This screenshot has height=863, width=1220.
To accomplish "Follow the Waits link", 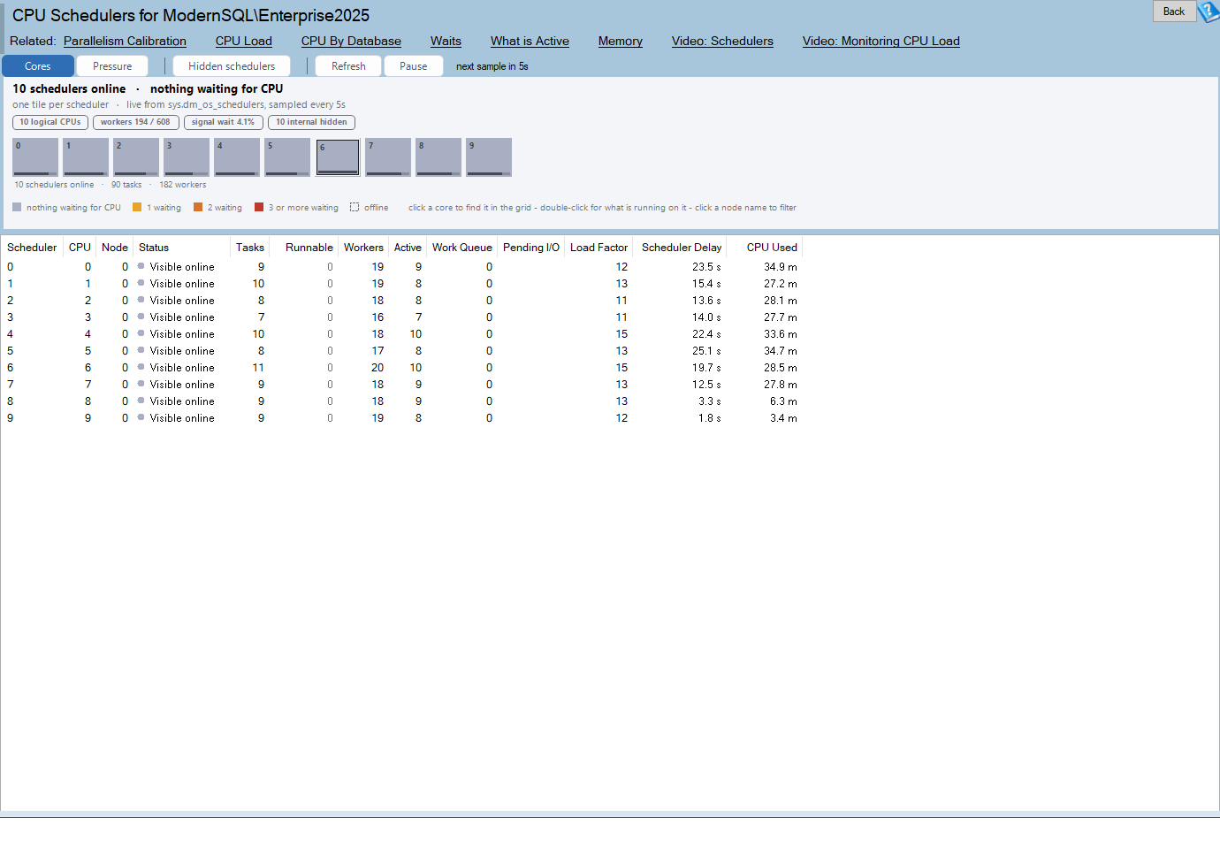I will tap(446, 41).
